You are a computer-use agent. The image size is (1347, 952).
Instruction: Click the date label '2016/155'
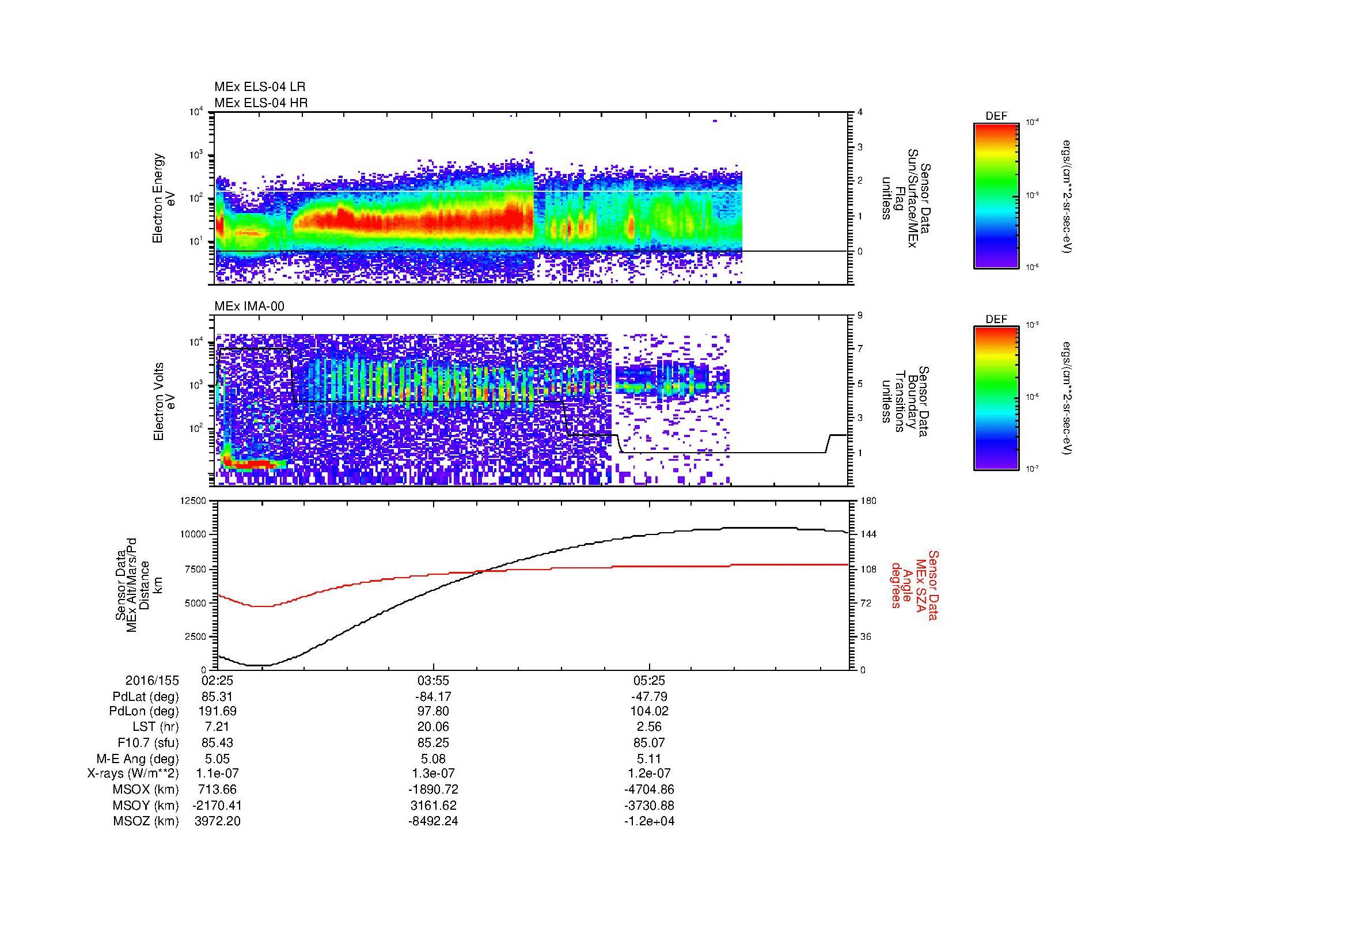pyautogui.click(x=152, y=681)
